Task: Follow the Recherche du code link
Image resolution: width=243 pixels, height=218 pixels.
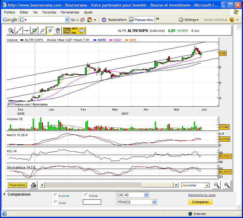Action: [202, 195]
